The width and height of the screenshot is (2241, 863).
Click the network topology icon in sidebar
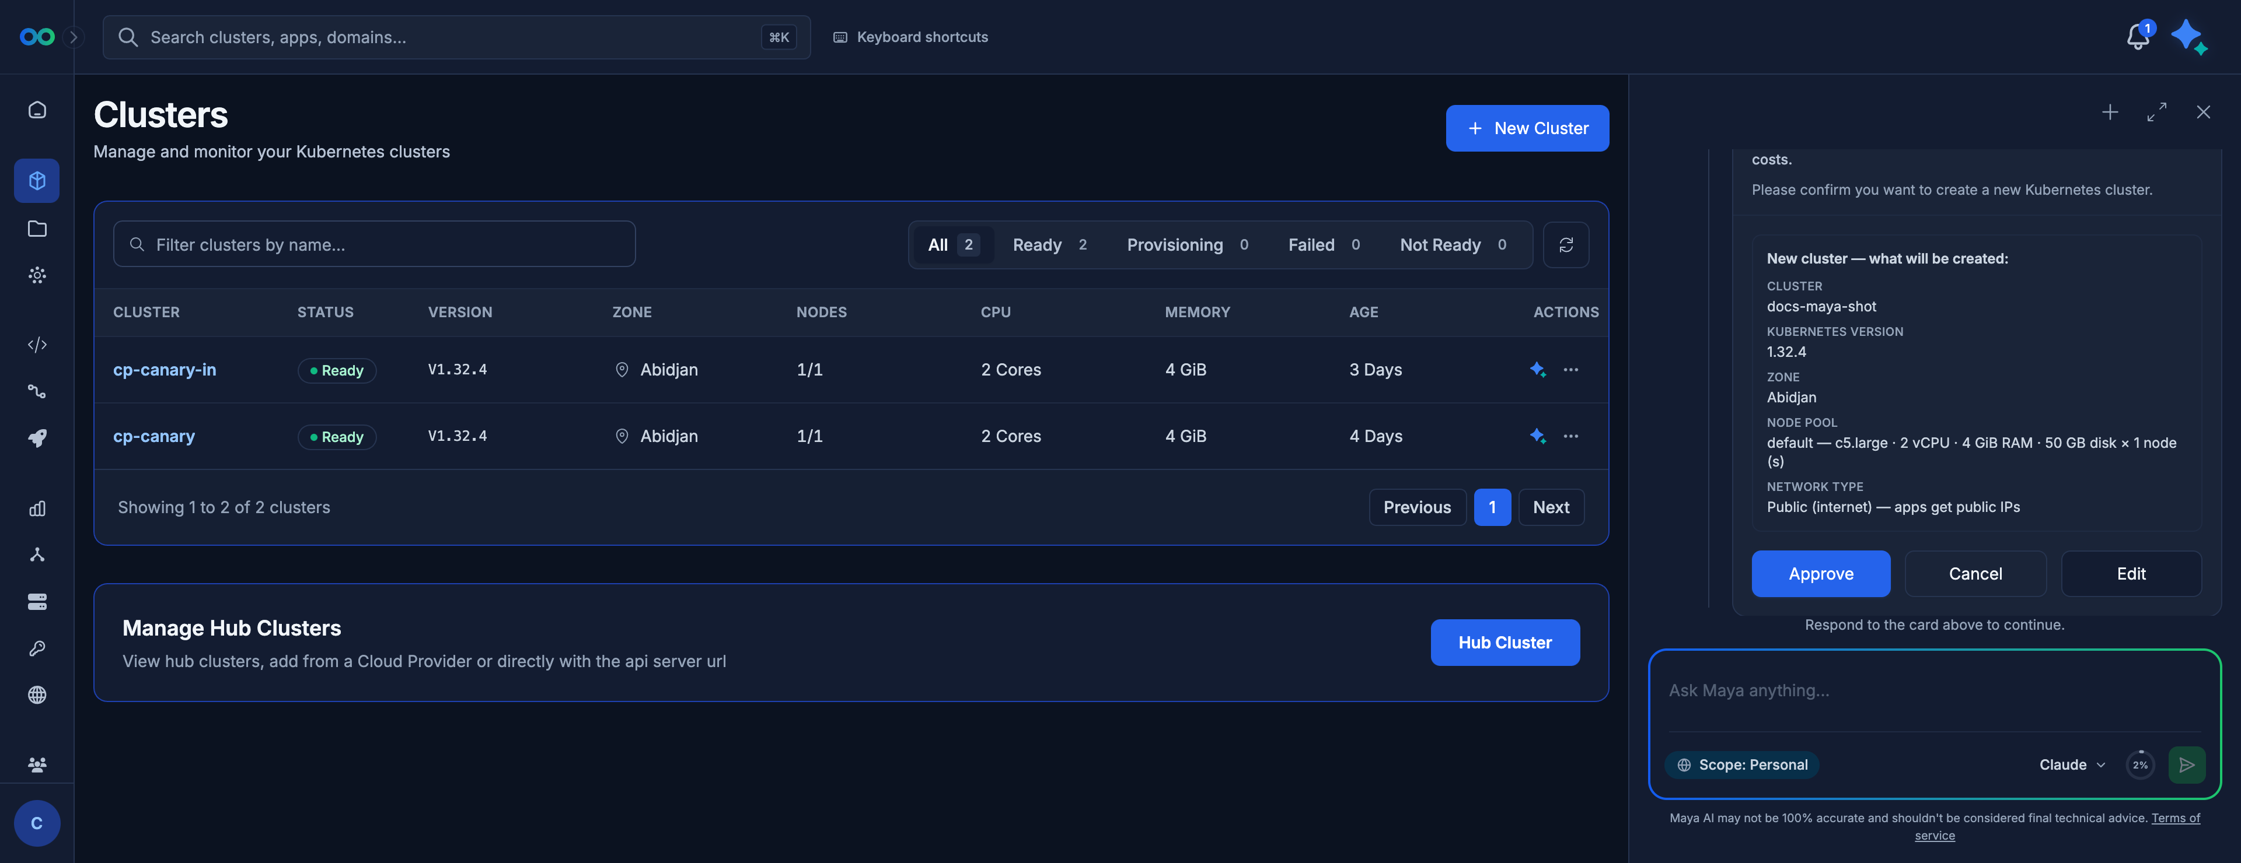pyautogui.click(x=37, y=555)
